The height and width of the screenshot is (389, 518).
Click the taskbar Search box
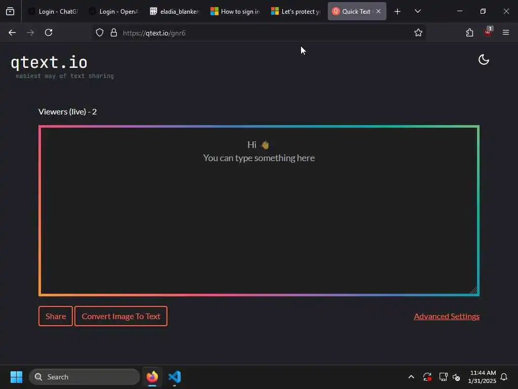point(84,377)
